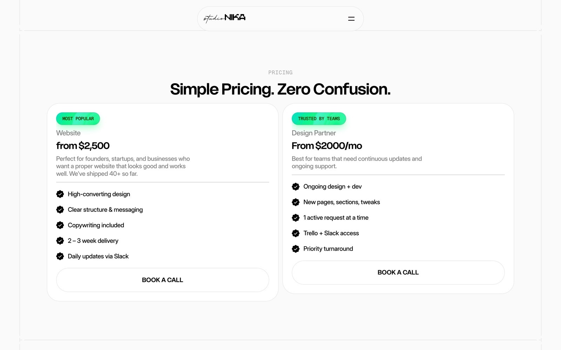Select the MOST POPULAR badge
The height and width of the screenshot is (350, 561).
click(78, 118)
